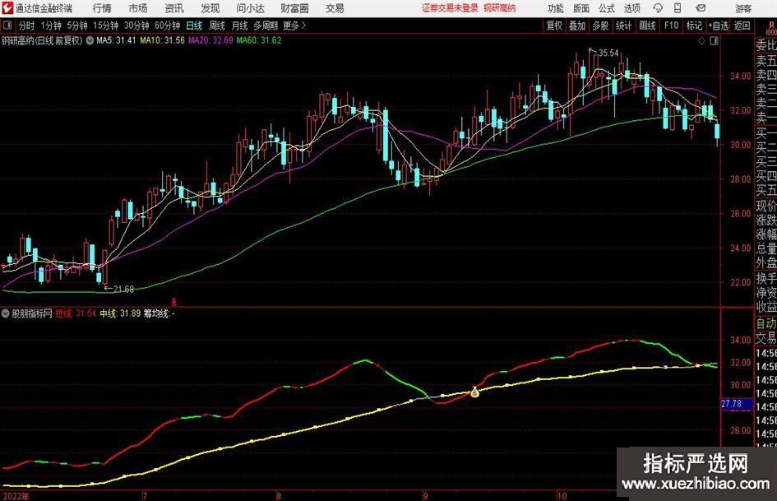
Task: Open the 功能 menu
Action: point(556,8)
